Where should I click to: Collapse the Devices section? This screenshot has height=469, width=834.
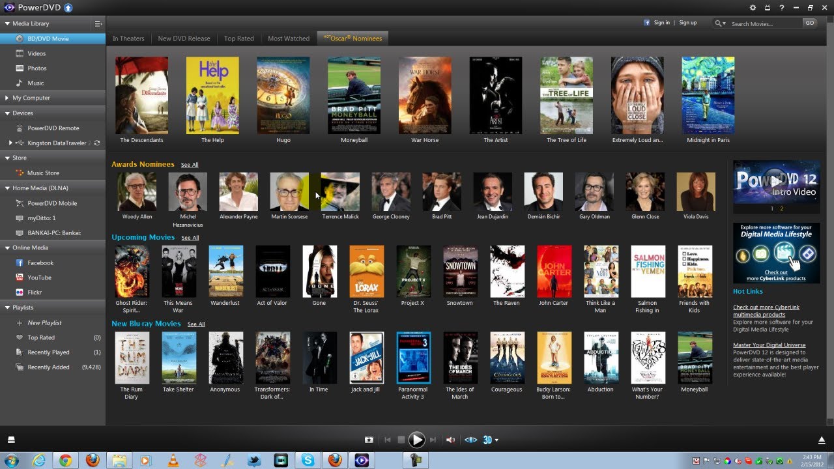pyautogui.click(x=7, y=113)
